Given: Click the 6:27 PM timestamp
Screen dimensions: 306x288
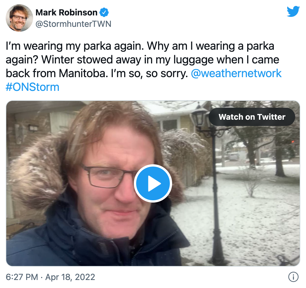Looking at the screenshot, I should tap(22, 277).
